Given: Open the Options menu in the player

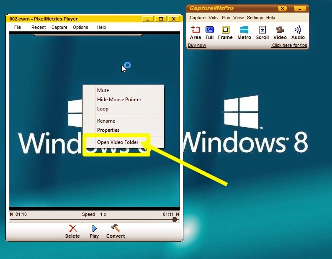Looking at the screenshot, I should (x=80, y=27).
